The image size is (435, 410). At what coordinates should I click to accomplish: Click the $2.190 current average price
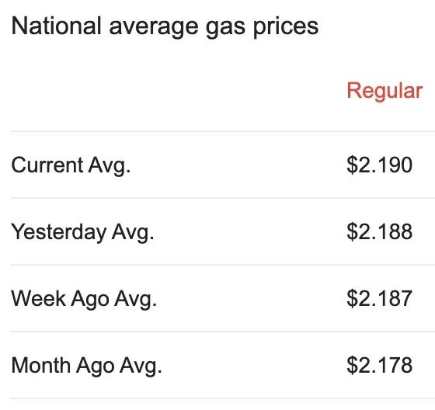point(380,165)
